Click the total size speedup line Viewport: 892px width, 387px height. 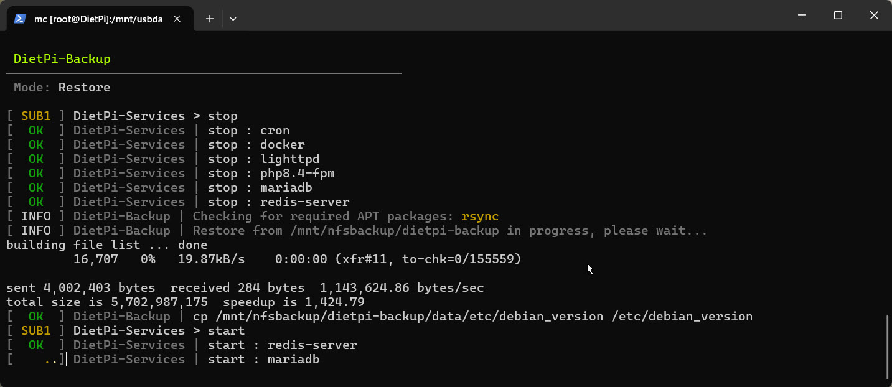tap(185, 302)
